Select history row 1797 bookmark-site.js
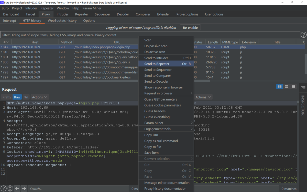The height and width of the screenshot is (192, 307). (x=69, y=77)
